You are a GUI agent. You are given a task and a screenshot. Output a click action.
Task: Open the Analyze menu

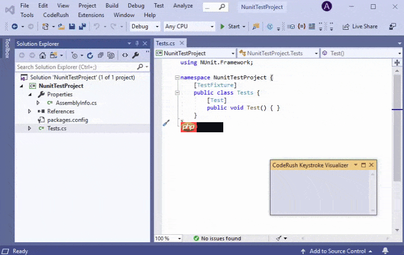183,5
